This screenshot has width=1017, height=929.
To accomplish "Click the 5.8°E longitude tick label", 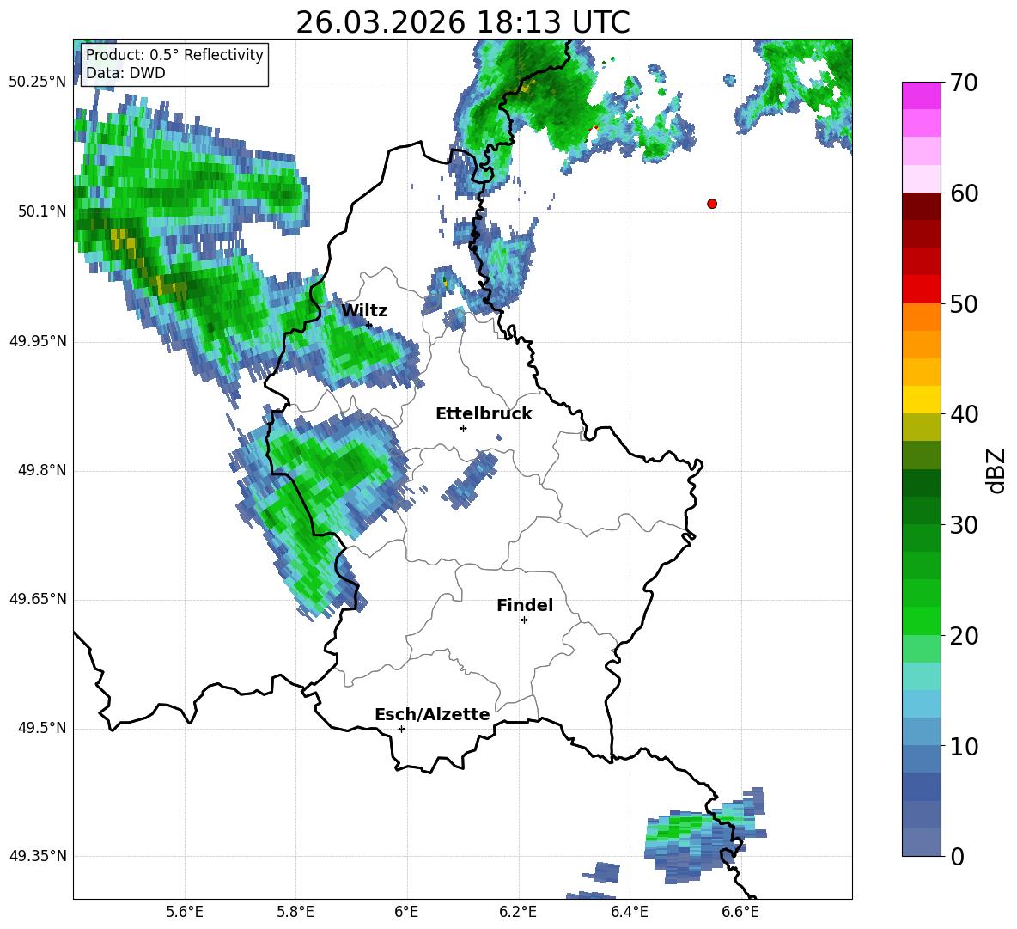I will click(295, 913).
